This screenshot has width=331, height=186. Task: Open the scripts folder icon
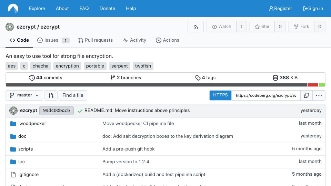[x=13, y=149]
